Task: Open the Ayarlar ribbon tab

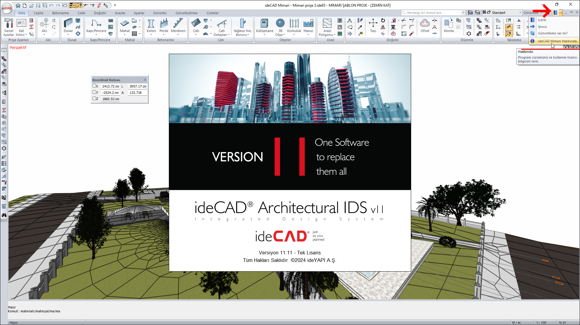Action: point(139,13)
